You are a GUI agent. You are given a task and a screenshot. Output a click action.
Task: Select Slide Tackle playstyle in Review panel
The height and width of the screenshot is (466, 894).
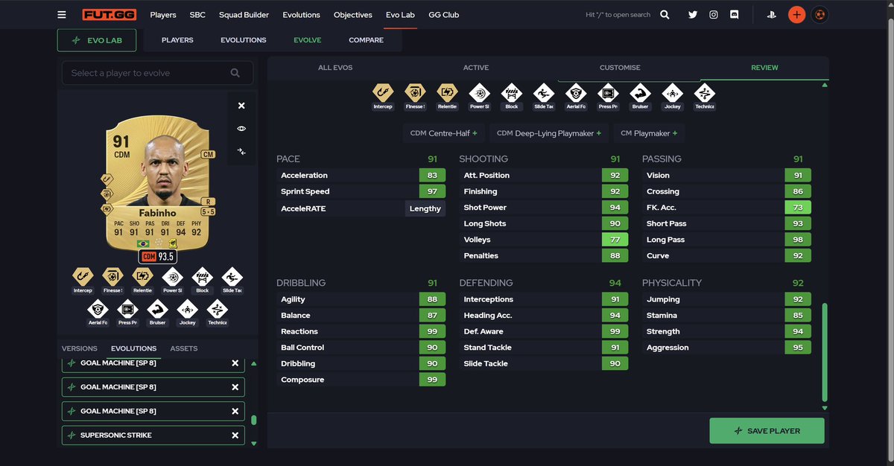(x=544, y=94)
